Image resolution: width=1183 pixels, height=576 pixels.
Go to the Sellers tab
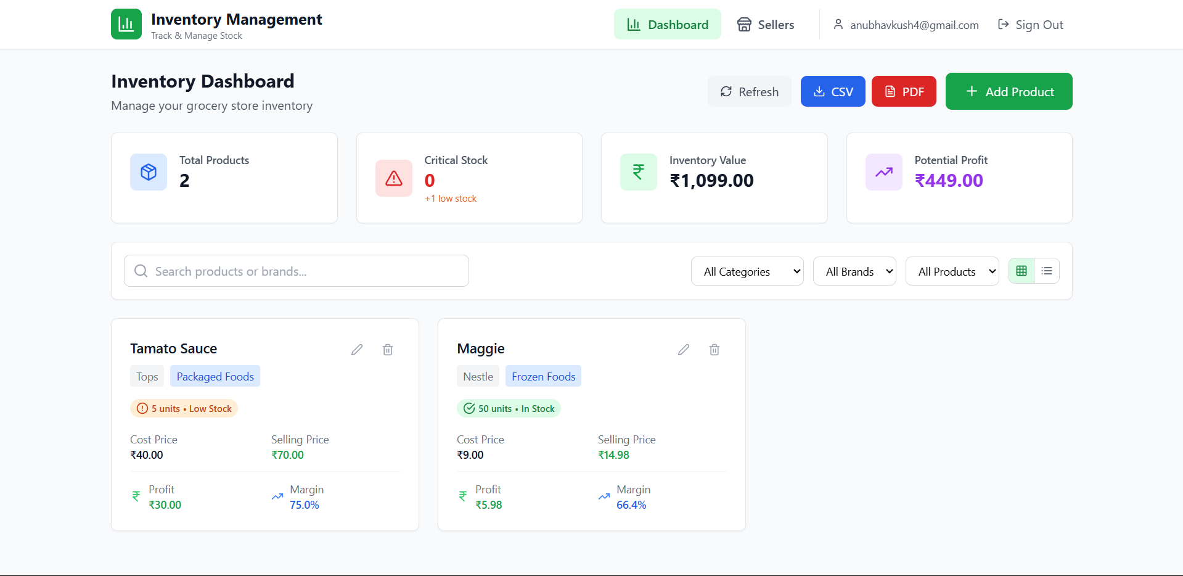tap(766, 24)
